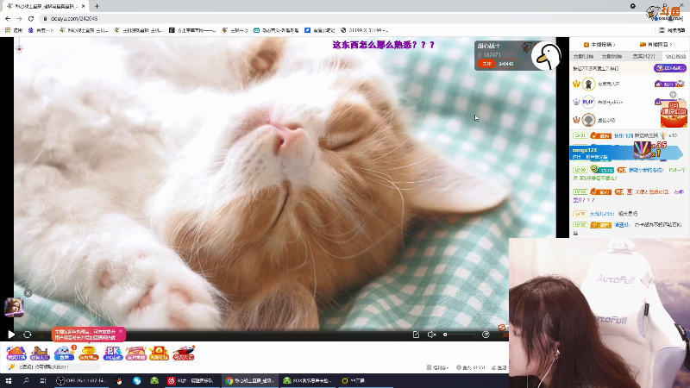Reload the page in the browser

tap(31, 18)
